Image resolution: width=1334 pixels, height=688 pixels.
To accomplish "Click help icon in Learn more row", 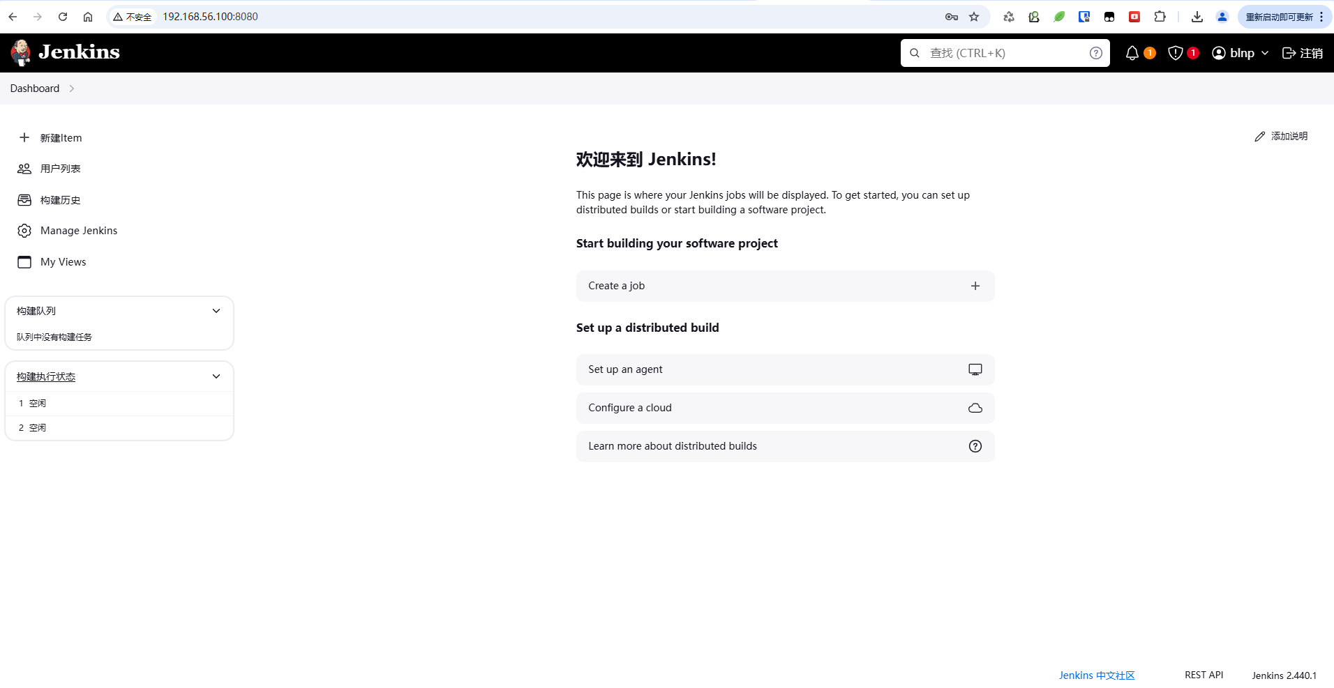I will point(975,446).
